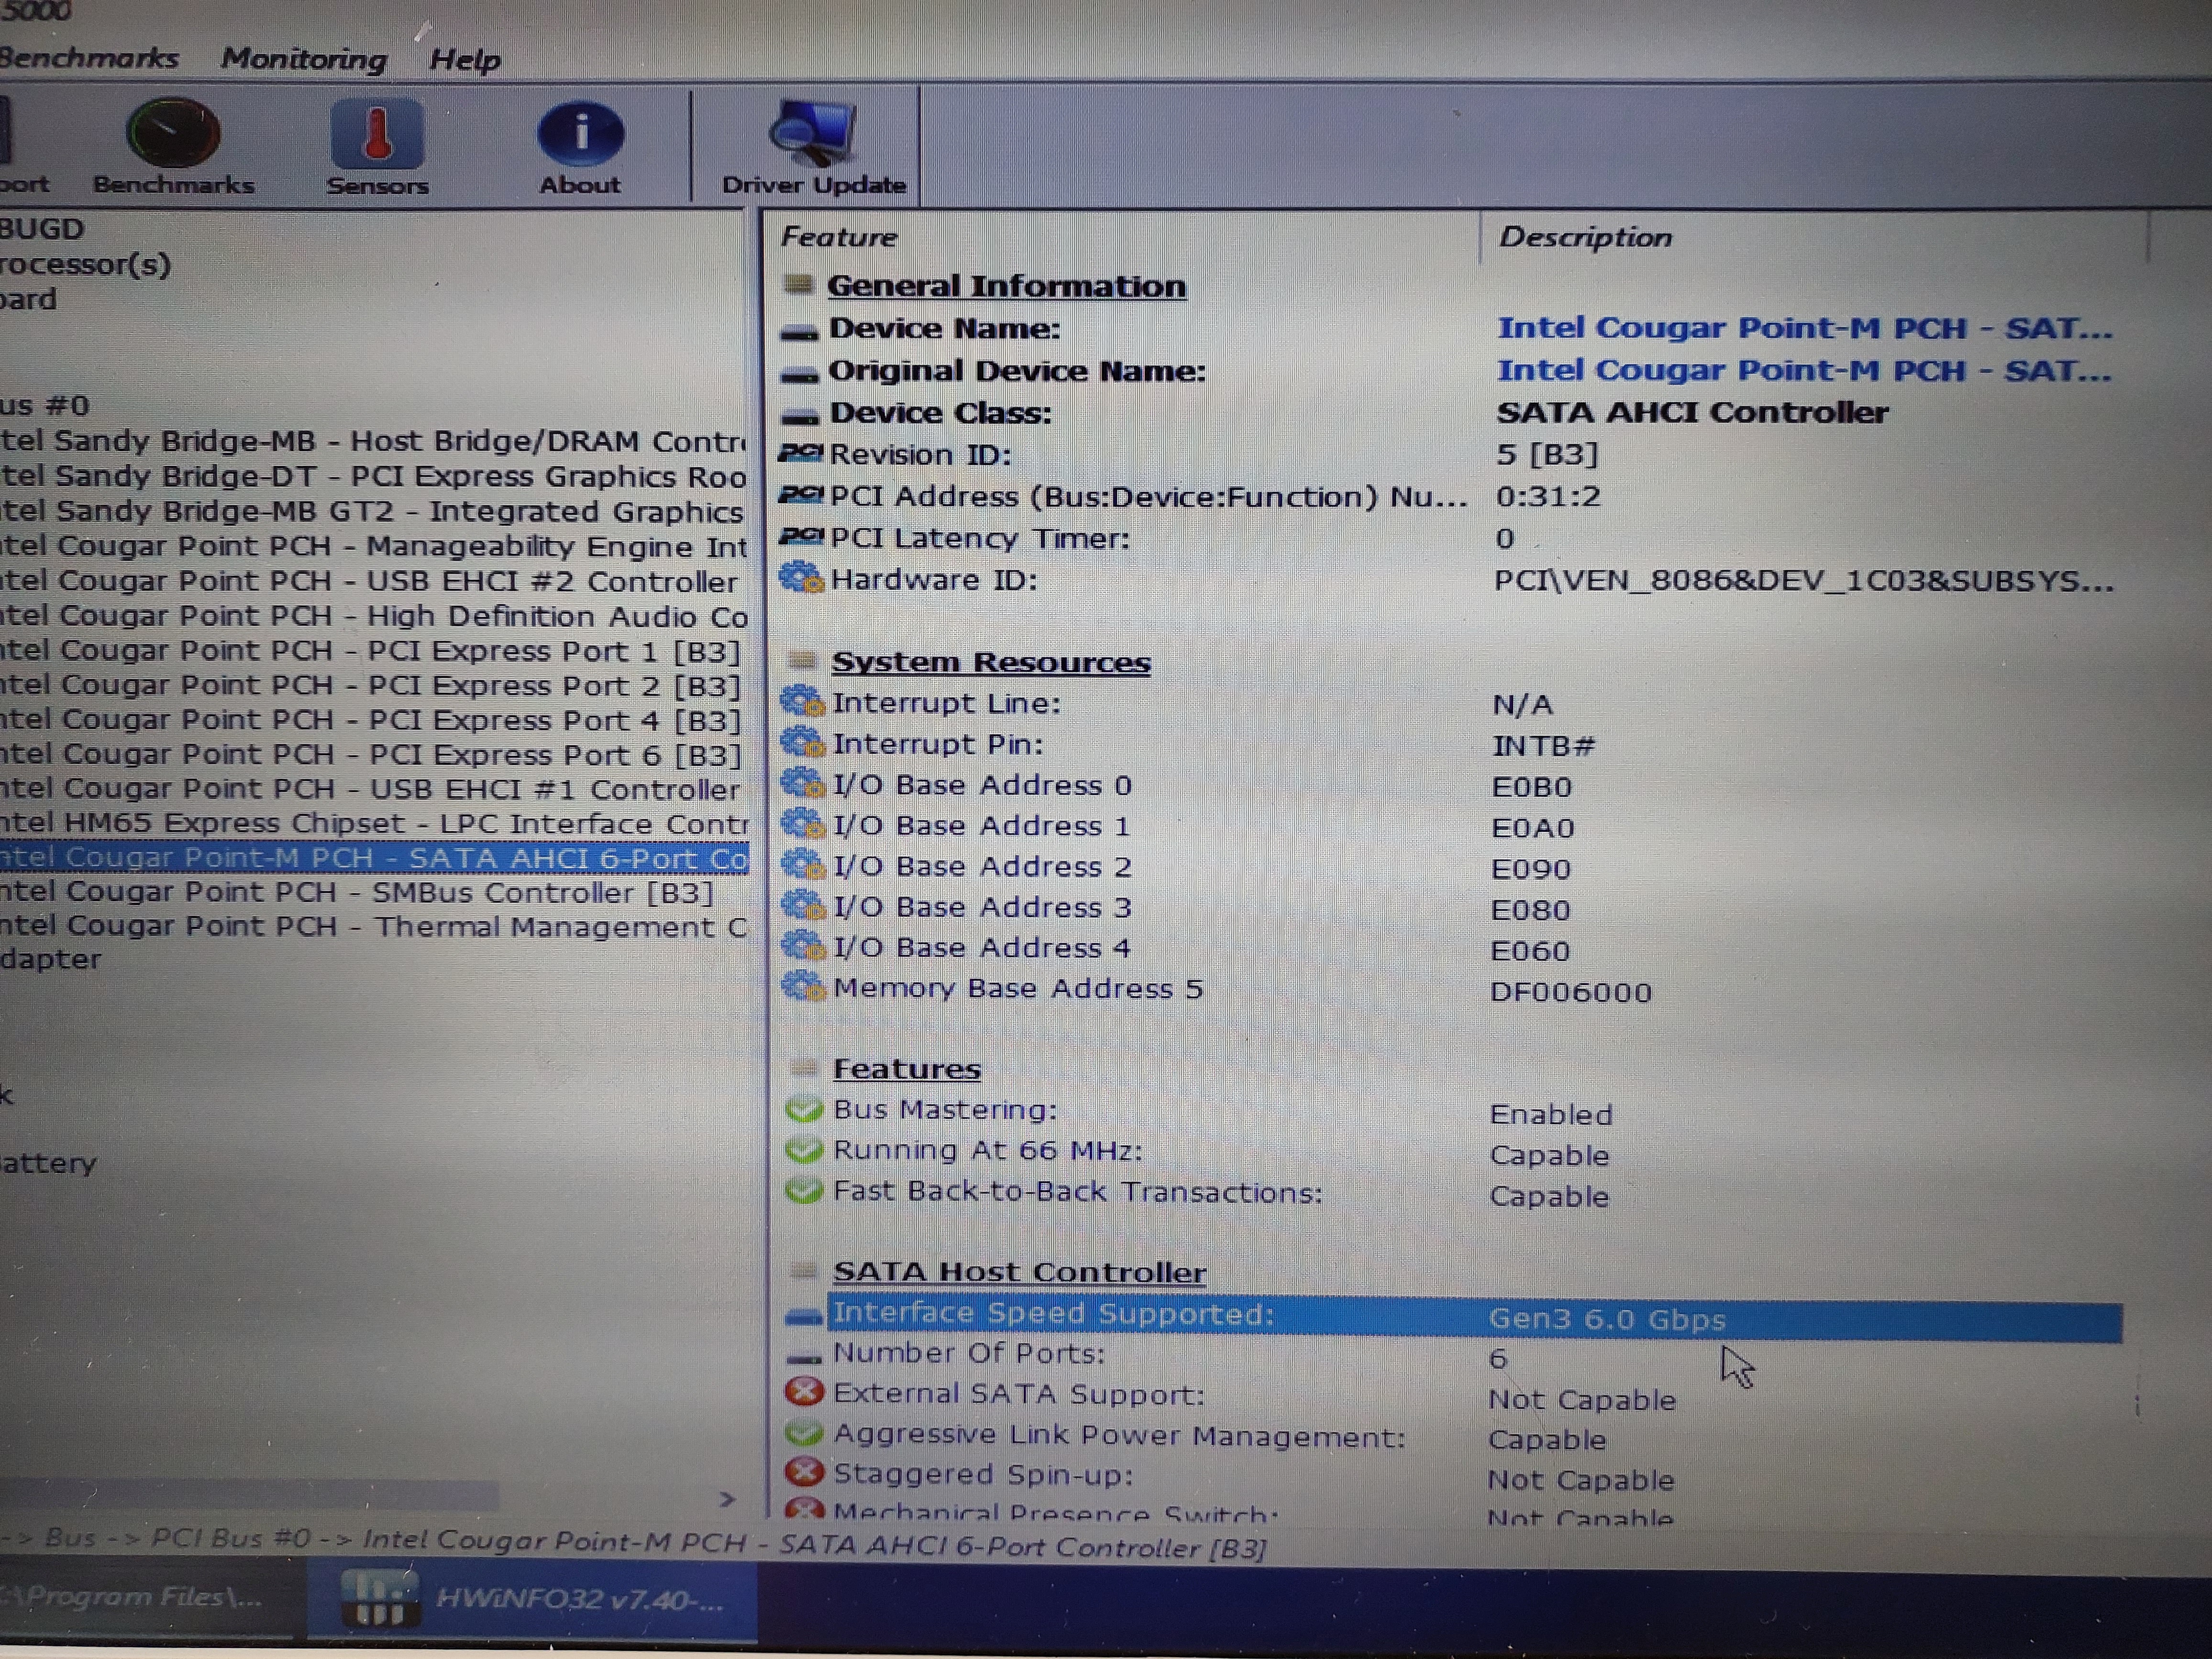
Task: Click the red X beside External SATA Support
Action: [804, 1392]
